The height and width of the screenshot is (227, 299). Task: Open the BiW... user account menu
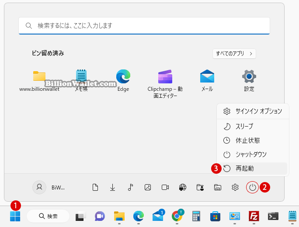(x=49, y=187)
